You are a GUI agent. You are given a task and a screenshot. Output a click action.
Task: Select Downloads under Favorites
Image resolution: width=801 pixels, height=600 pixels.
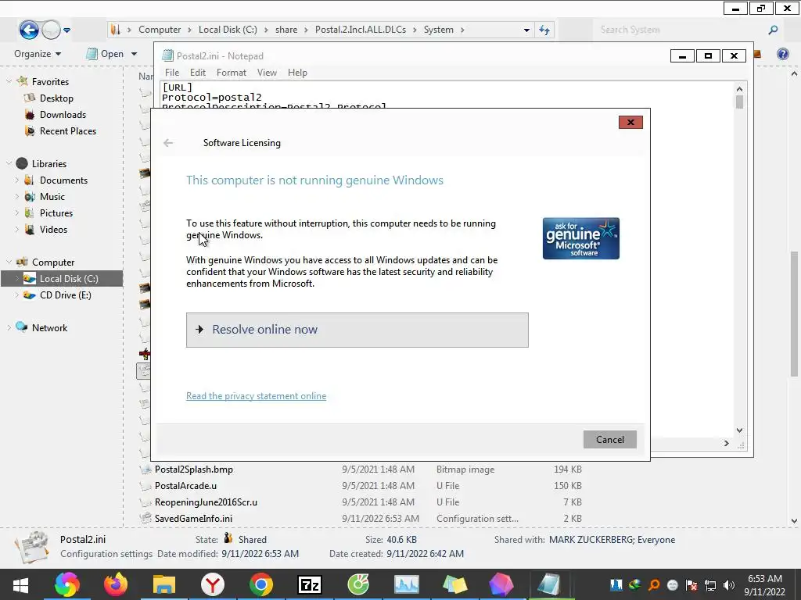(63, 114)
